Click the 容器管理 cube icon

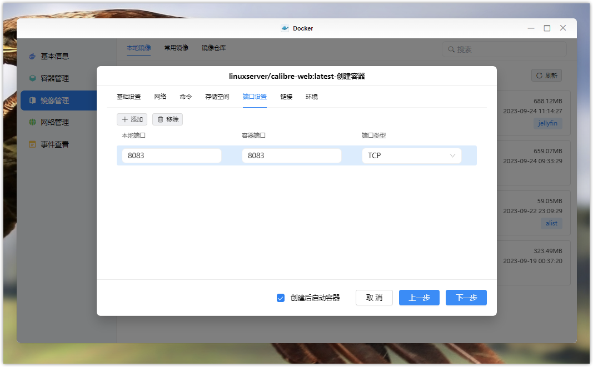[x=33, y=78]
